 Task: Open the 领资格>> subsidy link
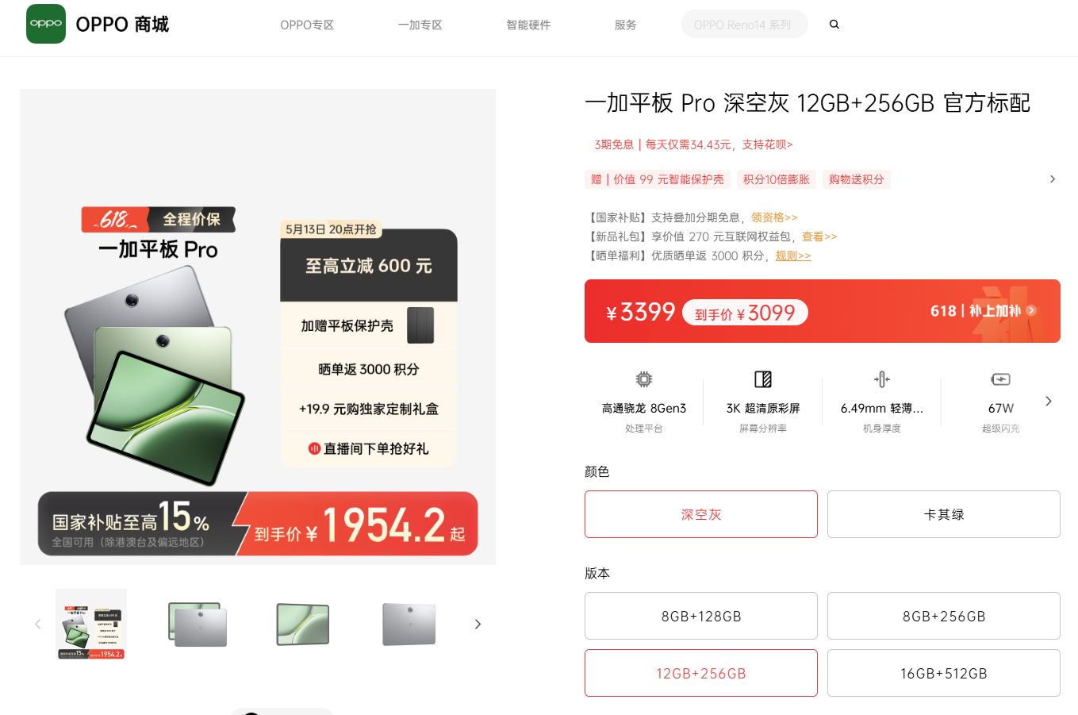pyautogui.click(x=774, y=217)
